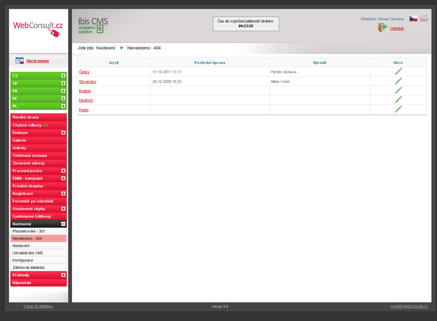Click the hide menu icon

[20, 61]
